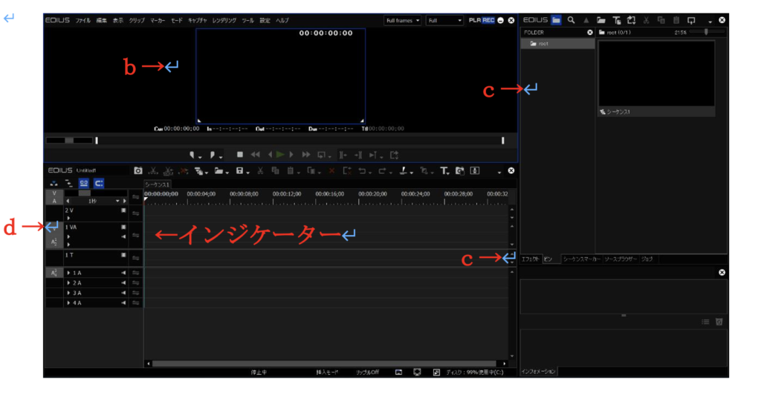
Task: Mute the 4 A audio track
Action: pos(124,303)
